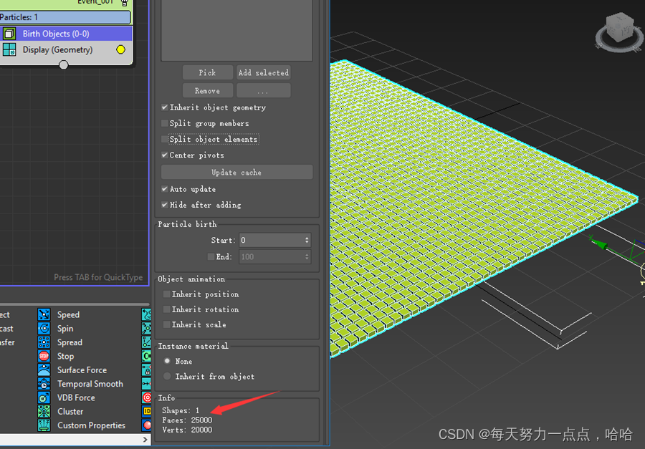This screenshot has height=449, width=645.
Task: Add the Temporal Smooth operator
Action: [44, 383]
